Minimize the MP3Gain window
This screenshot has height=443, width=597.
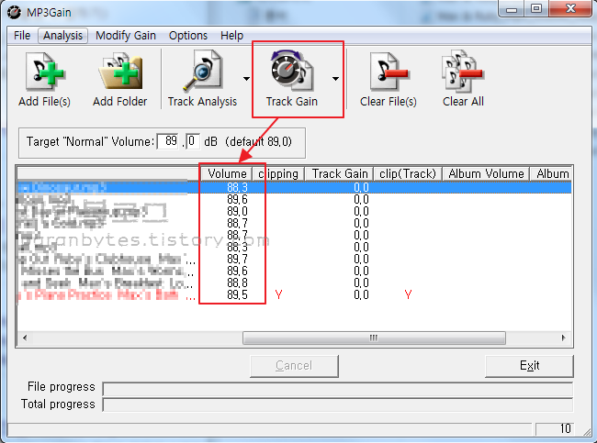pos(511,9)
